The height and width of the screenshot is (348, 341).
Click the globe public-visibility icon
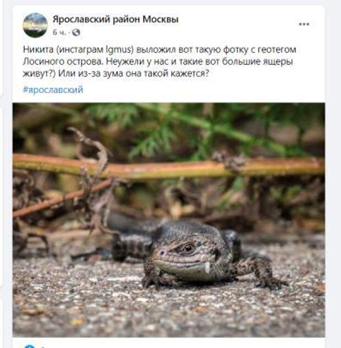(x=76, y=32)
